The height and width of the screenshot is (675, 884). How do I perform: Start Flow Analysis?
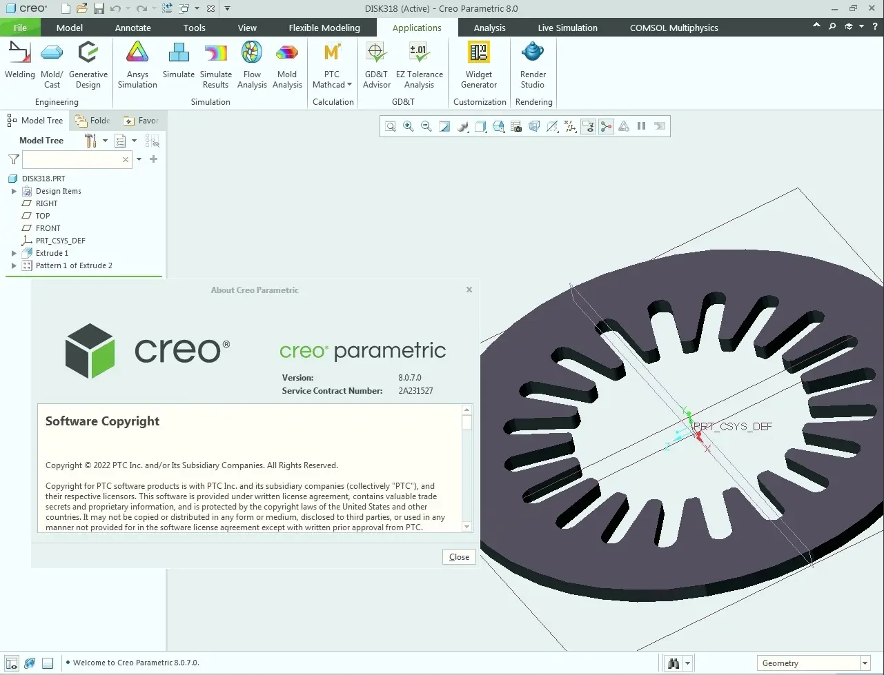252,65
